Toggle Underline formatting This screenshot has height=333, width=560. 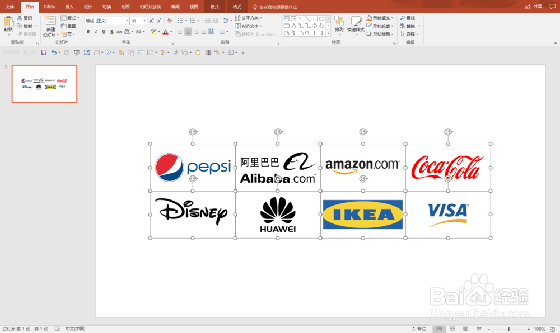pyautogui.click(x=104, y=32)
